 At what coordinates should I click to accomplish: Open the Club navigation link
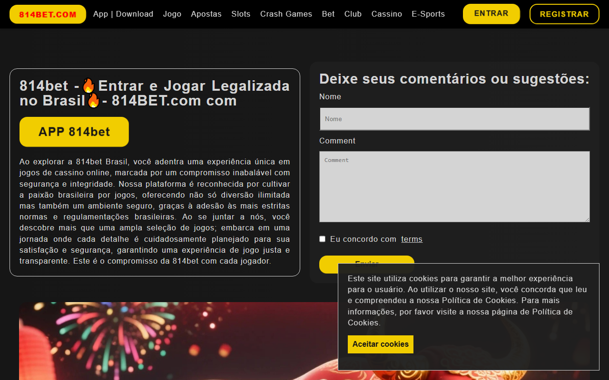coord(353,14)
